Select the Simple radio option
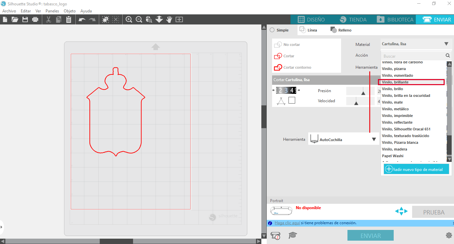The height and width of the screenshot is (244, 454). (x=279, y=30)
